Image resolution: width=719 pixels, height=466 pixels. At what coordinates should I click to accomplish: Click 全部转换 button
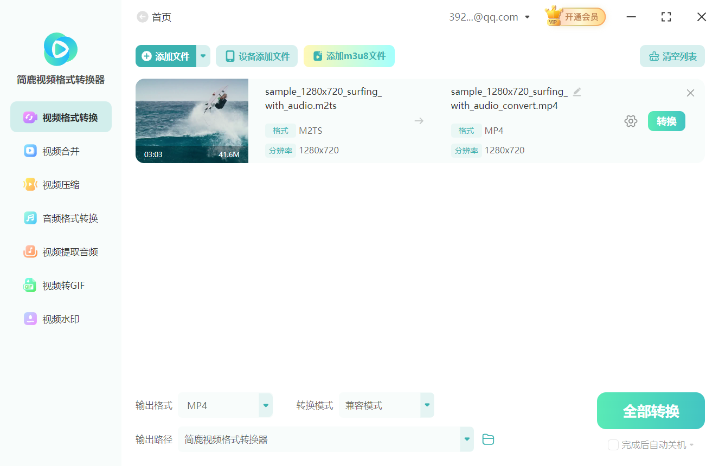[651, 411]
